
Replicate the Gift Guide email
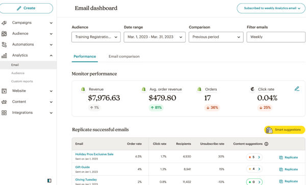pos(289,169)
